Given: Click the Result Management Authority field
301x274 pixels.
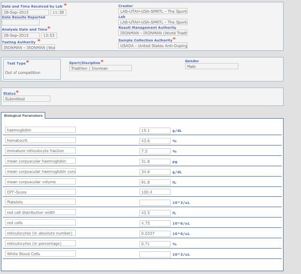Looking at the screenshot, I should coord(153,33).
